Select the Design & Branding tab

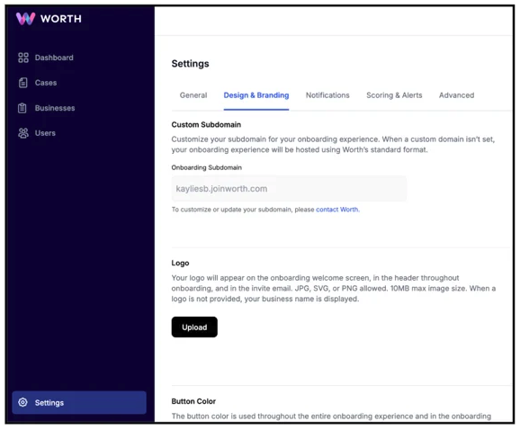tap(256, 95)
